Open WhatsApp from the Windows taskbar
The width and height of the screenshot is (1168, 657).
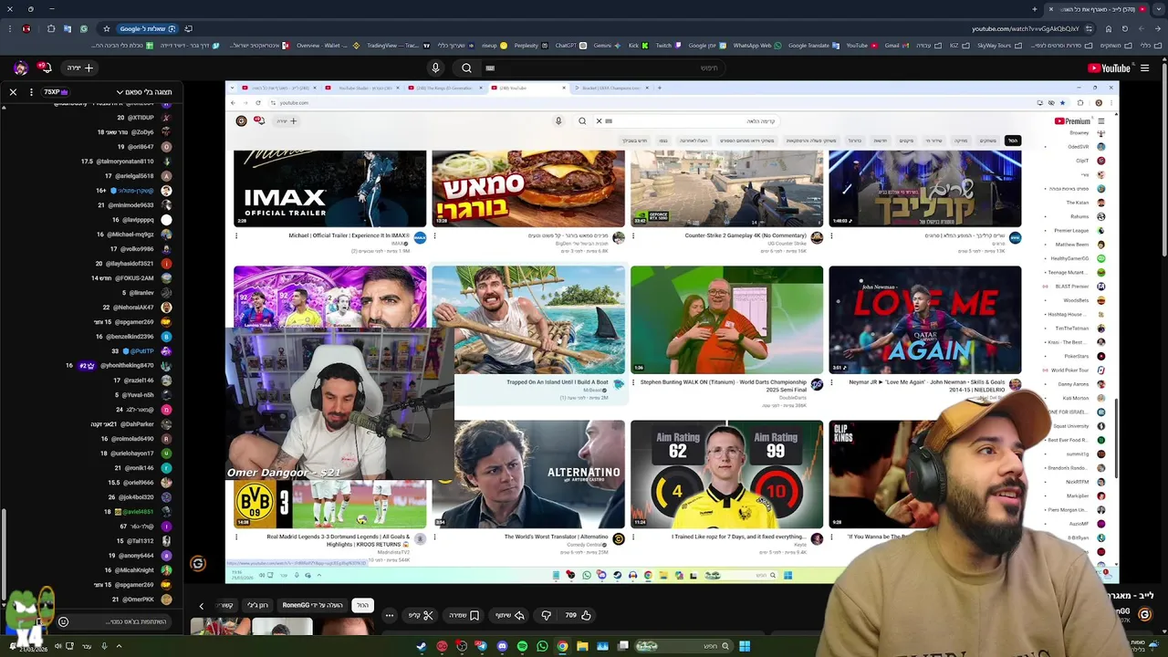tap(542, 646)
